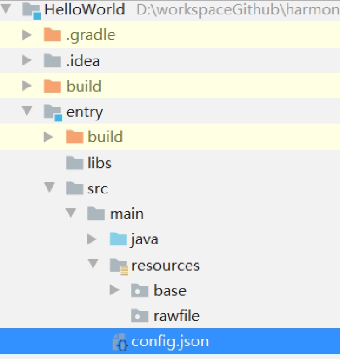Click the entry module folder icon

pos(52,112)
